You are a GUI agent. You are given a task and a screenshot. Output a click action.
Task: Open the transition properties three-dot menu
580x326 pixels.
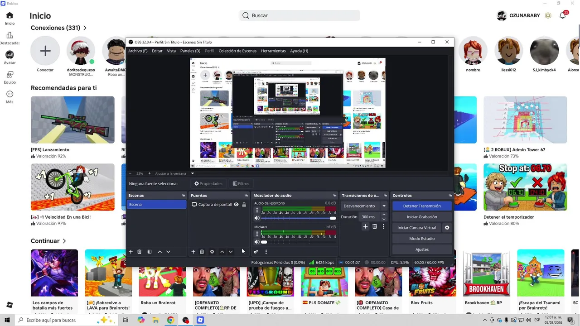[383, 226]
